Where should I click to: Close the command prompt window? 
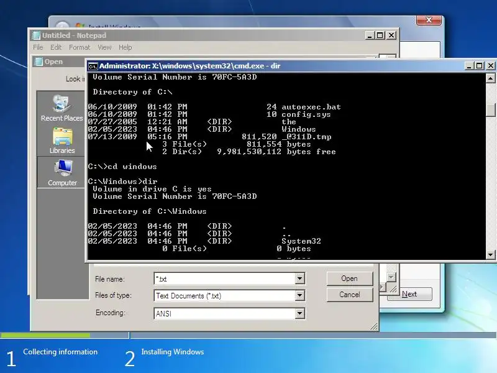pyautogui.click(x=491, y=66)
